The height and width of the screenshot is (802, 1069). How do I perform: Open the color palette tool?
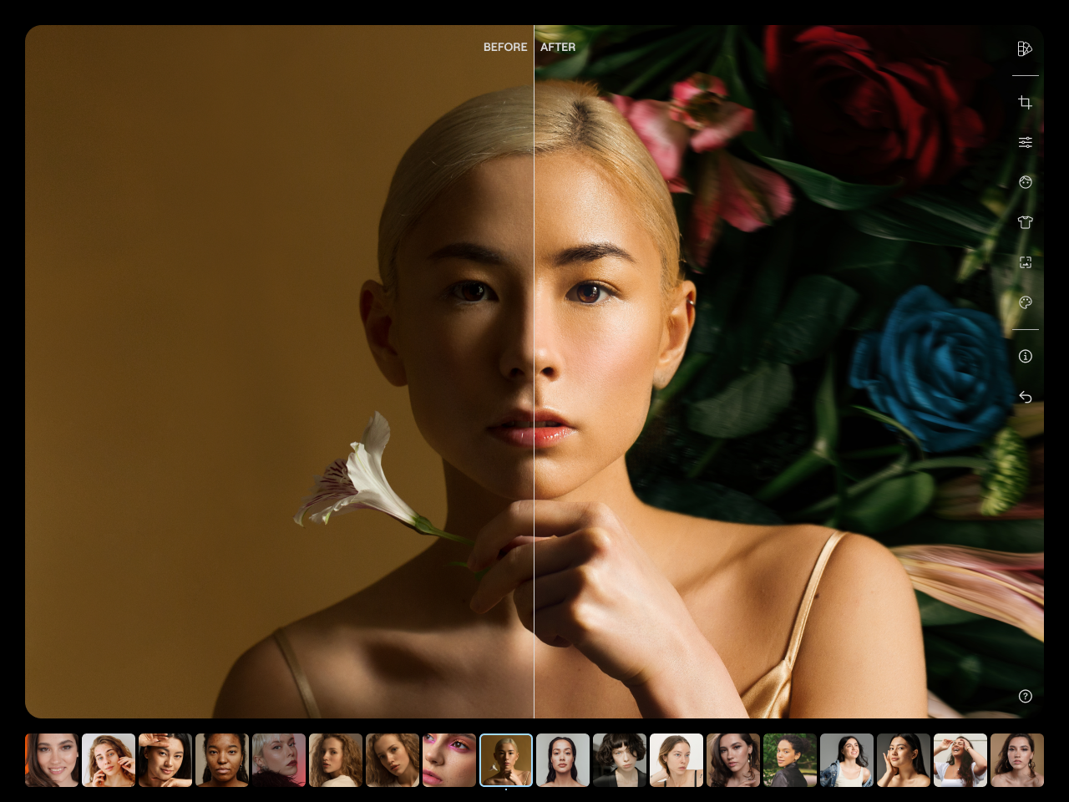pos(1025,302)
